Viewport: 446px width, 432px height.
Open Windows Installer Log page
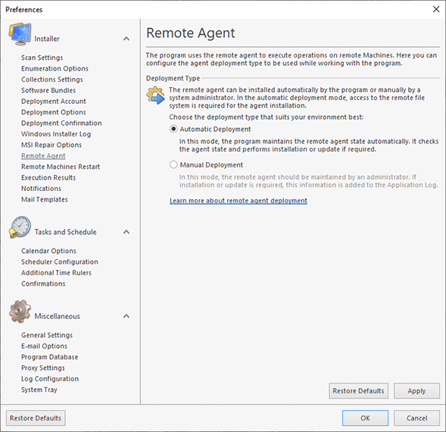click(56, 134)
